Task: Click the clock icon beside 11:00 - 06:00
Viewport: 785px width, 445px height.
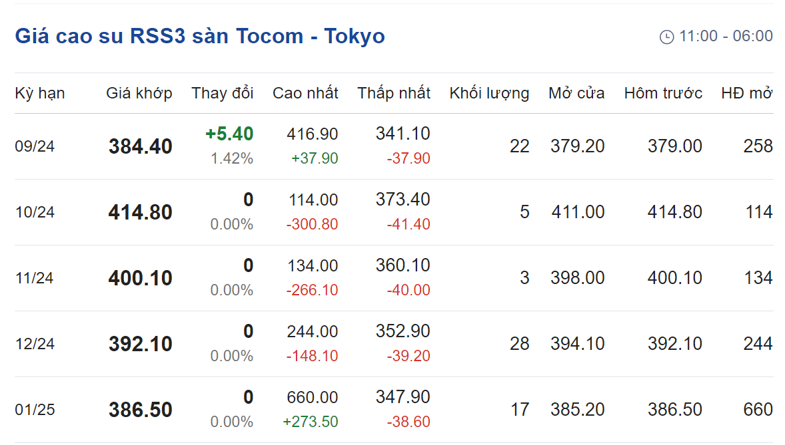Action: point(666,37)
